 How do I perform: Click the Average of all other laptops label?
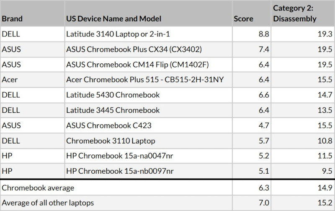coord(48,203)
